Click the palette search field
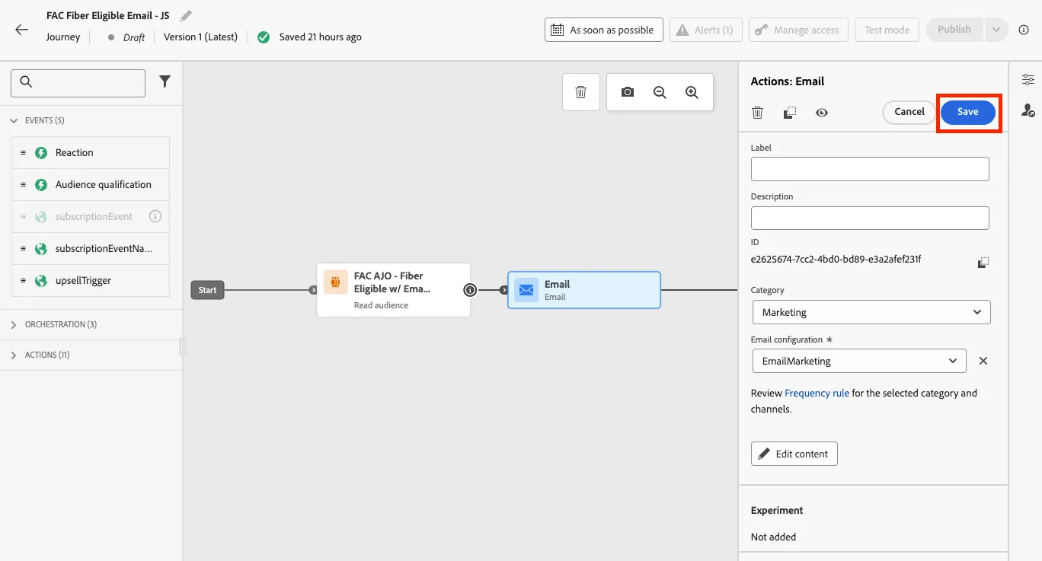The image size is (1042, 561). click(78, 83)
